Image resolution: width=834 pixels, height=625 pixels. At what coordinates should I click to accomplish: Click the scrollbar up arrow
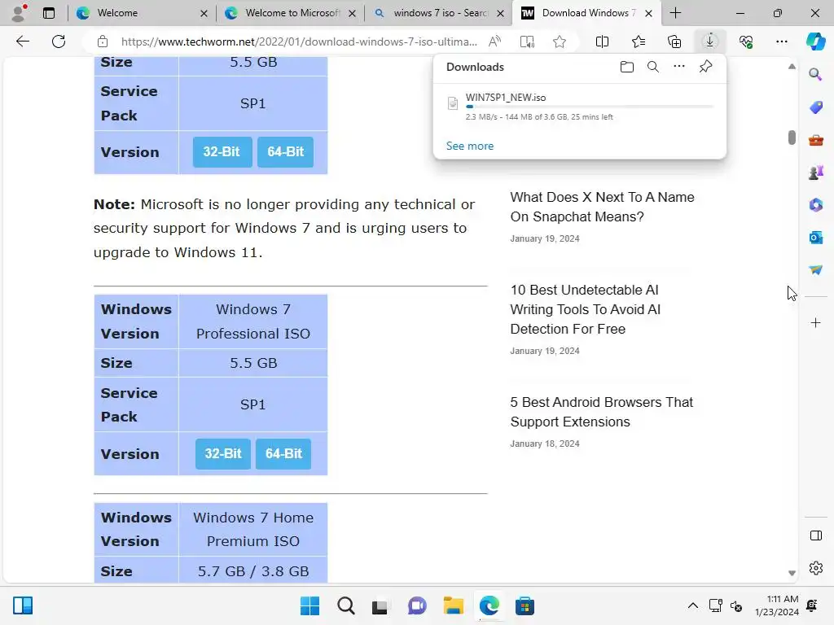click(x=792, y=67)
